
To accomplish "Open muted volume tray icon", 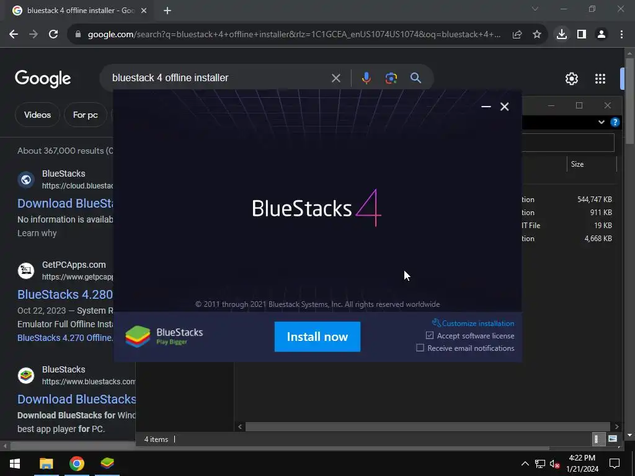I will [x=554, y=464].
